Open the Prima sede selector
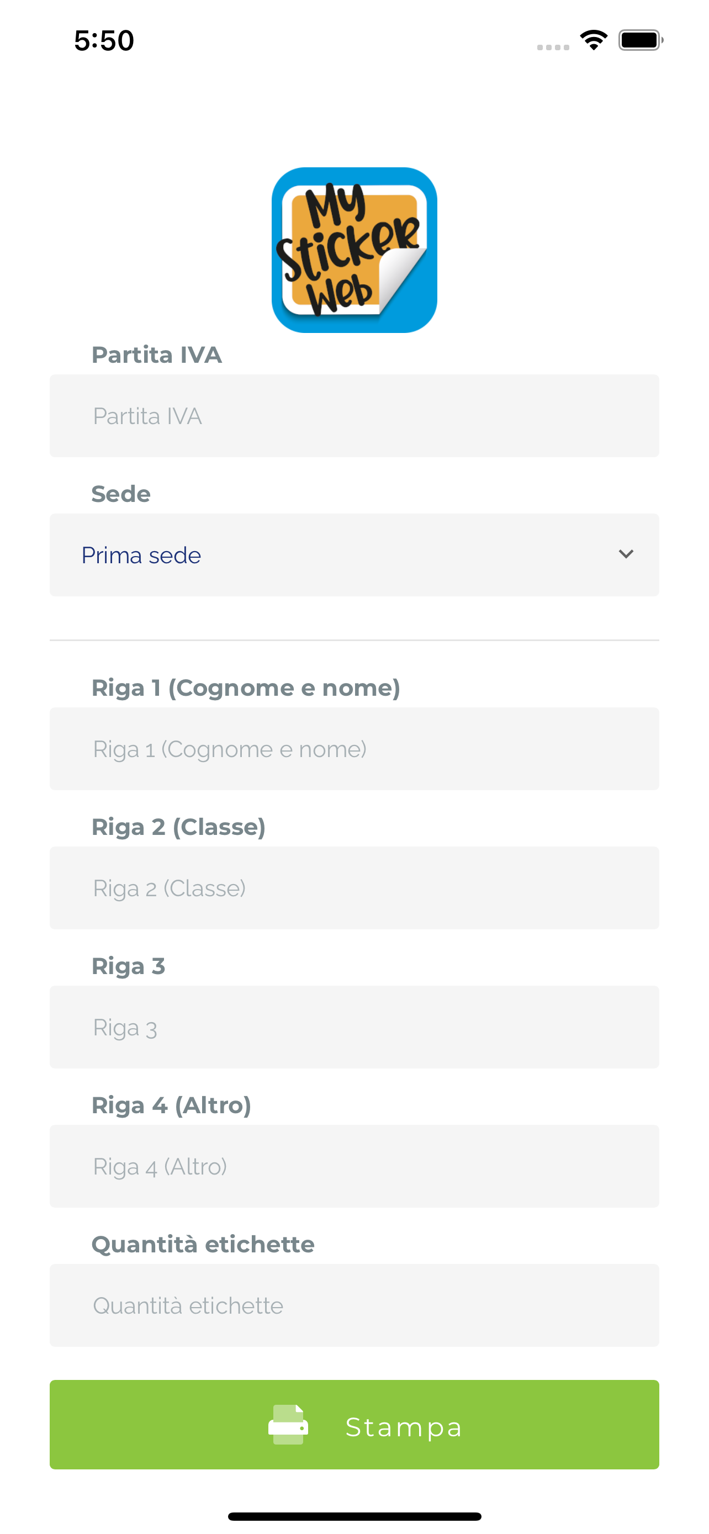This screenshot has height=1534, width=709. 354,555
